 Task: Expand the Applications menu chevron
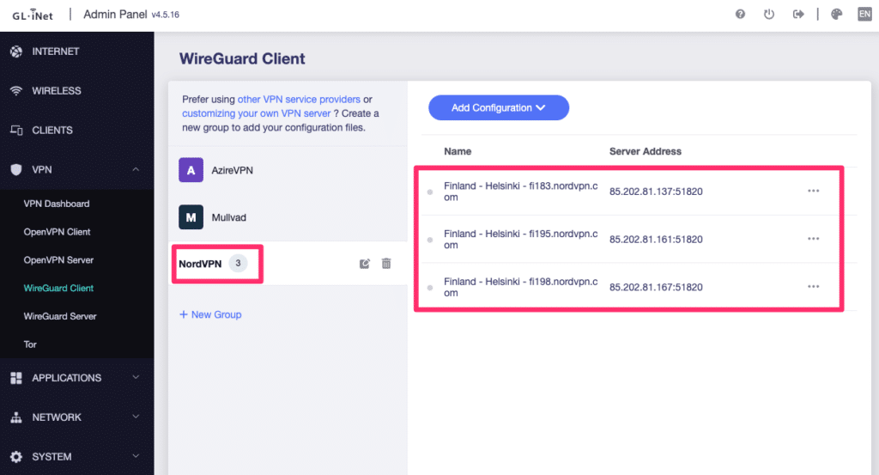[x=136, y=377]
